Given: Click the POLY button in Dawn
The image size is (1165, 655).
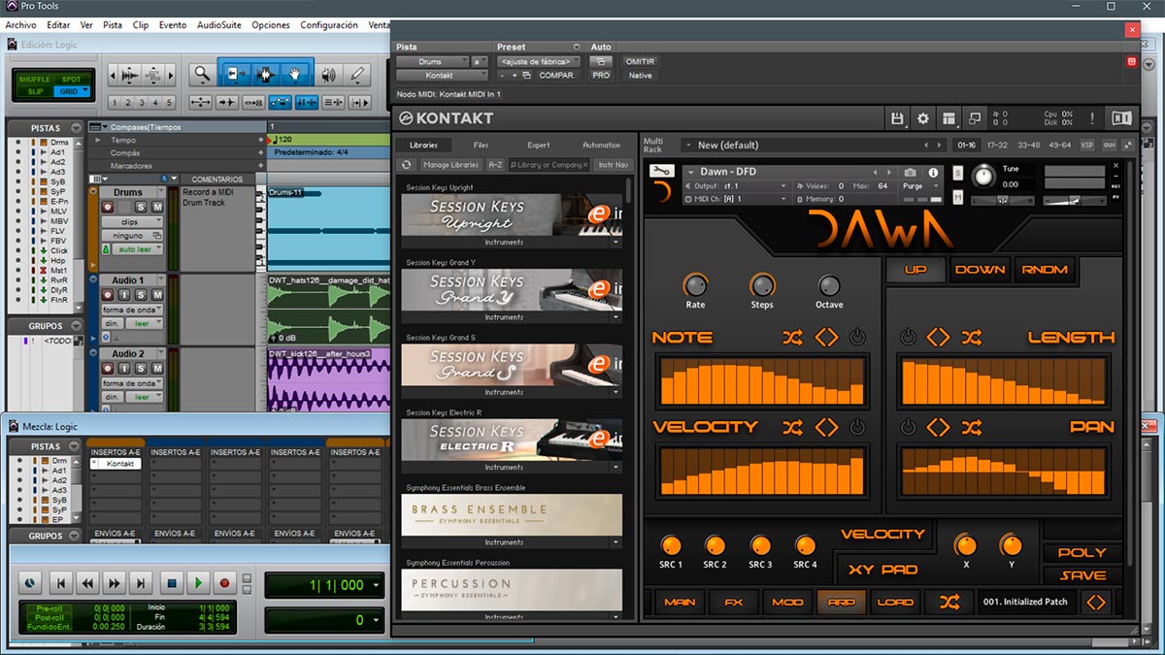Looking at the screenshot, I should pos(1082,552).
